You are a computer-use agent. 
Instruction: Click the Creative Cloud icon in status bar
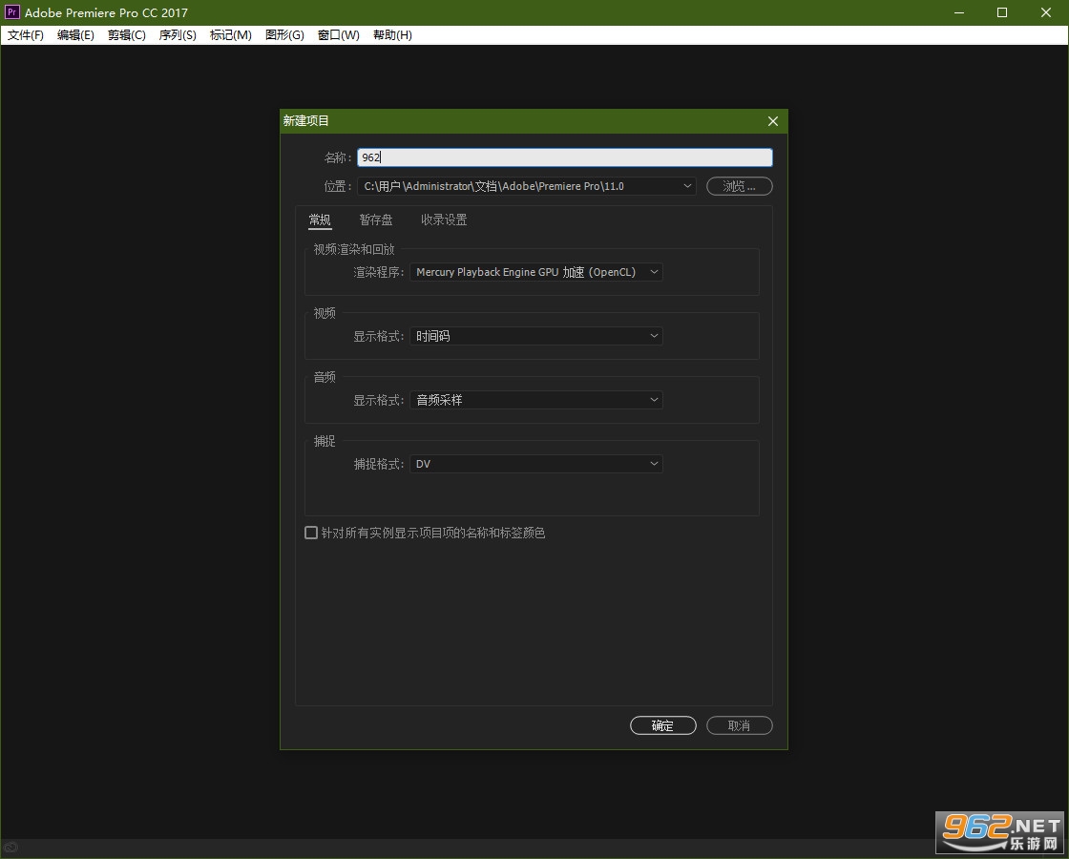tap(10, 849)
